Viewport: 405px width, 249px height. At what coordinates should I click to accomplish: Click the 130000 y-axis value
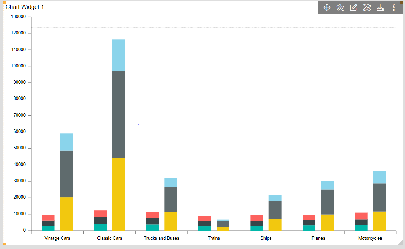click(x=18, y=17)
